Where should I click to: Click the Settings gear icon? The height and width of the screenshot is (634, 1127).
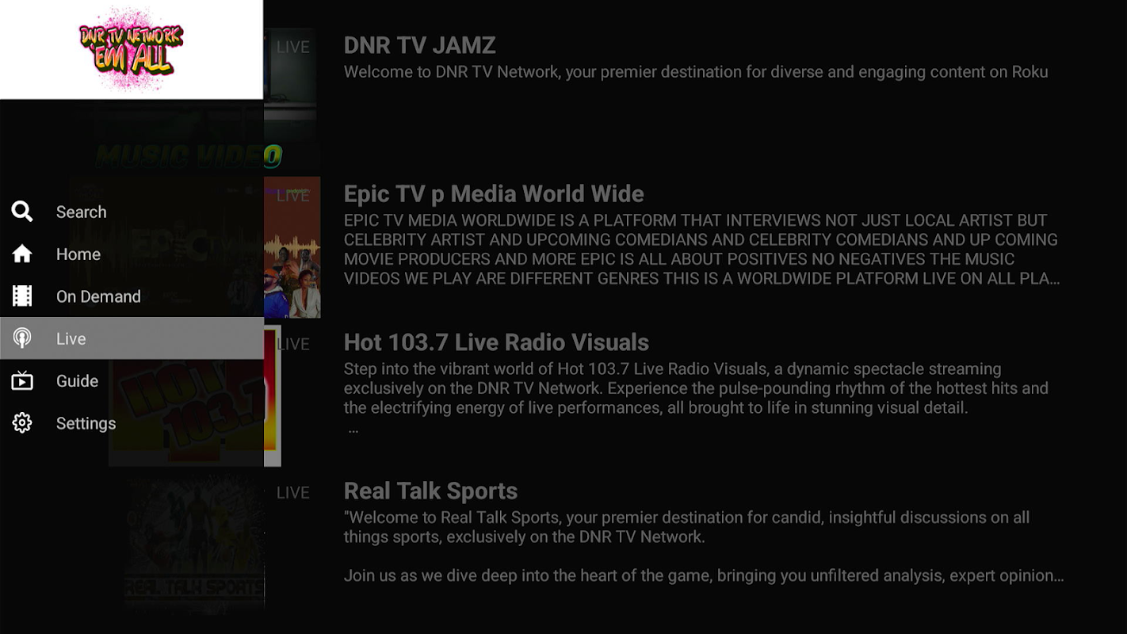[x=22, y=423]
